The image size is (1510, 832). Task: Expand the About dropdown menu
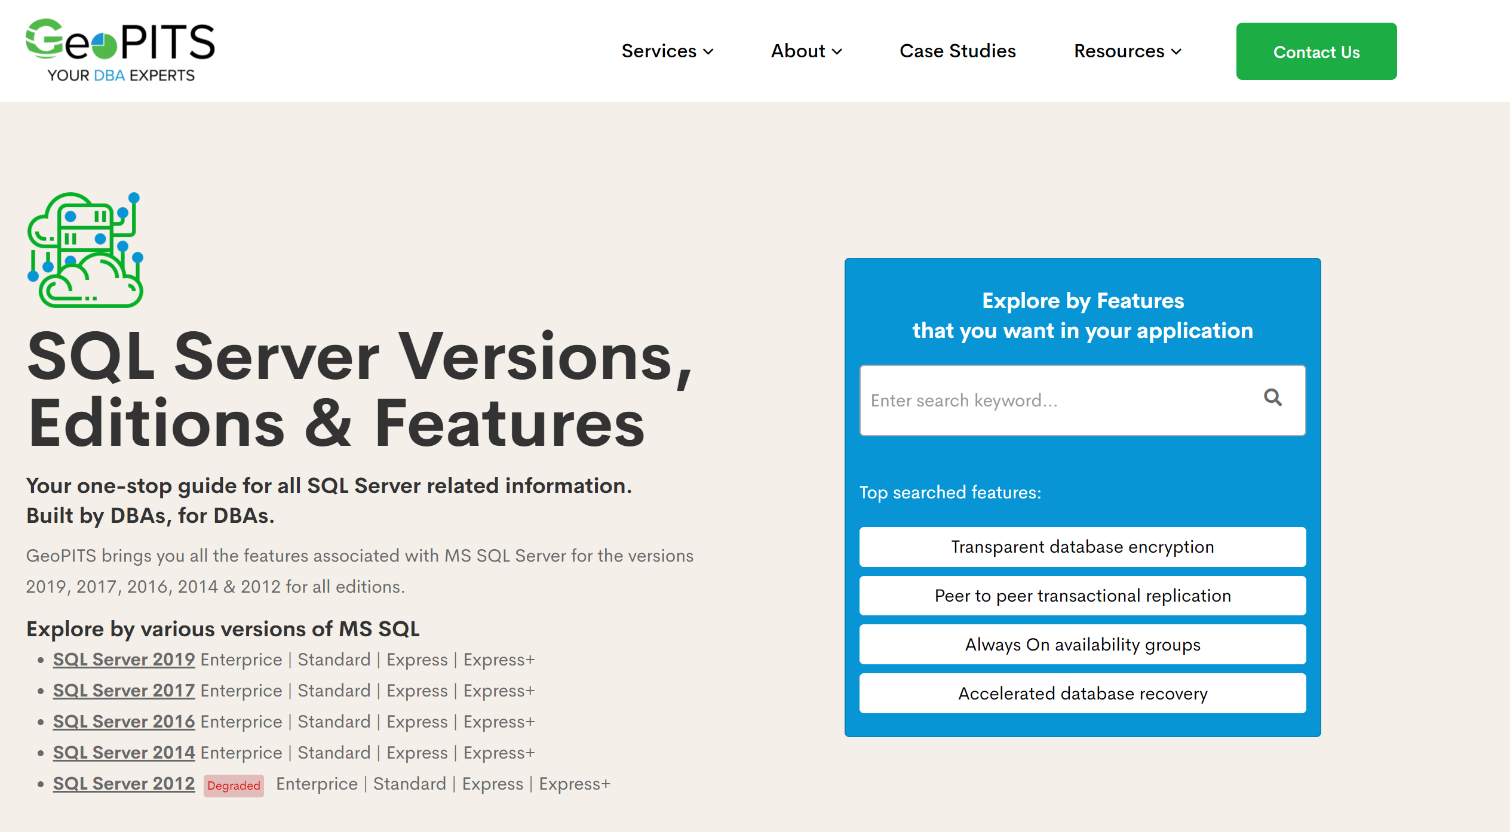(806, 51)
